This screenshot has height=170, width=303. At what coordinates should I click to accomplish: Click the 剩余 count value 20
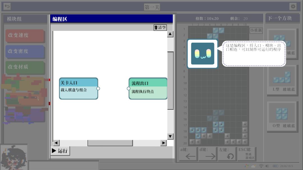point(245,19)
